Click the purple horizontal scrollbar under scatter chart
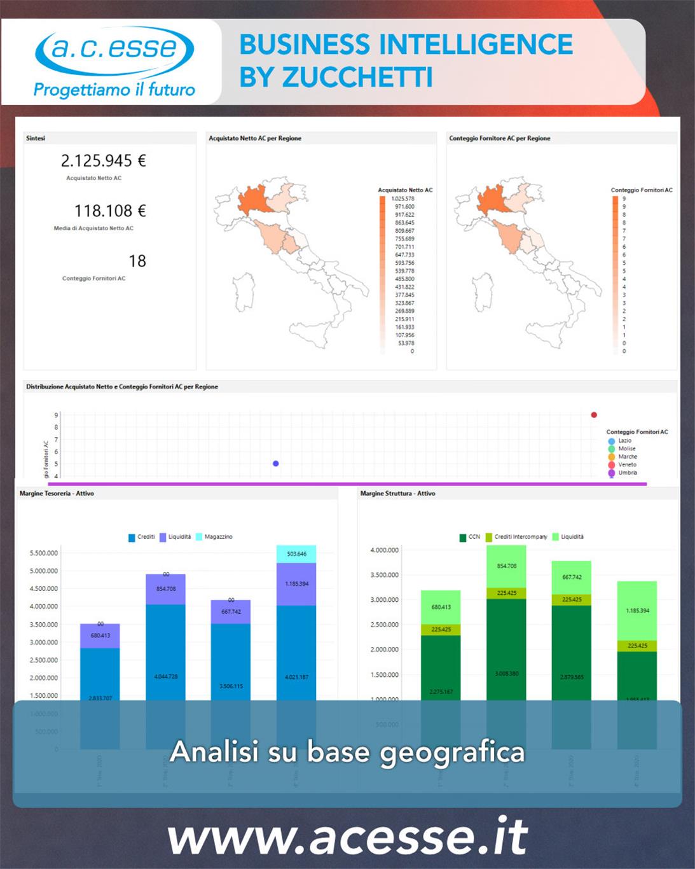 [347, 484]
